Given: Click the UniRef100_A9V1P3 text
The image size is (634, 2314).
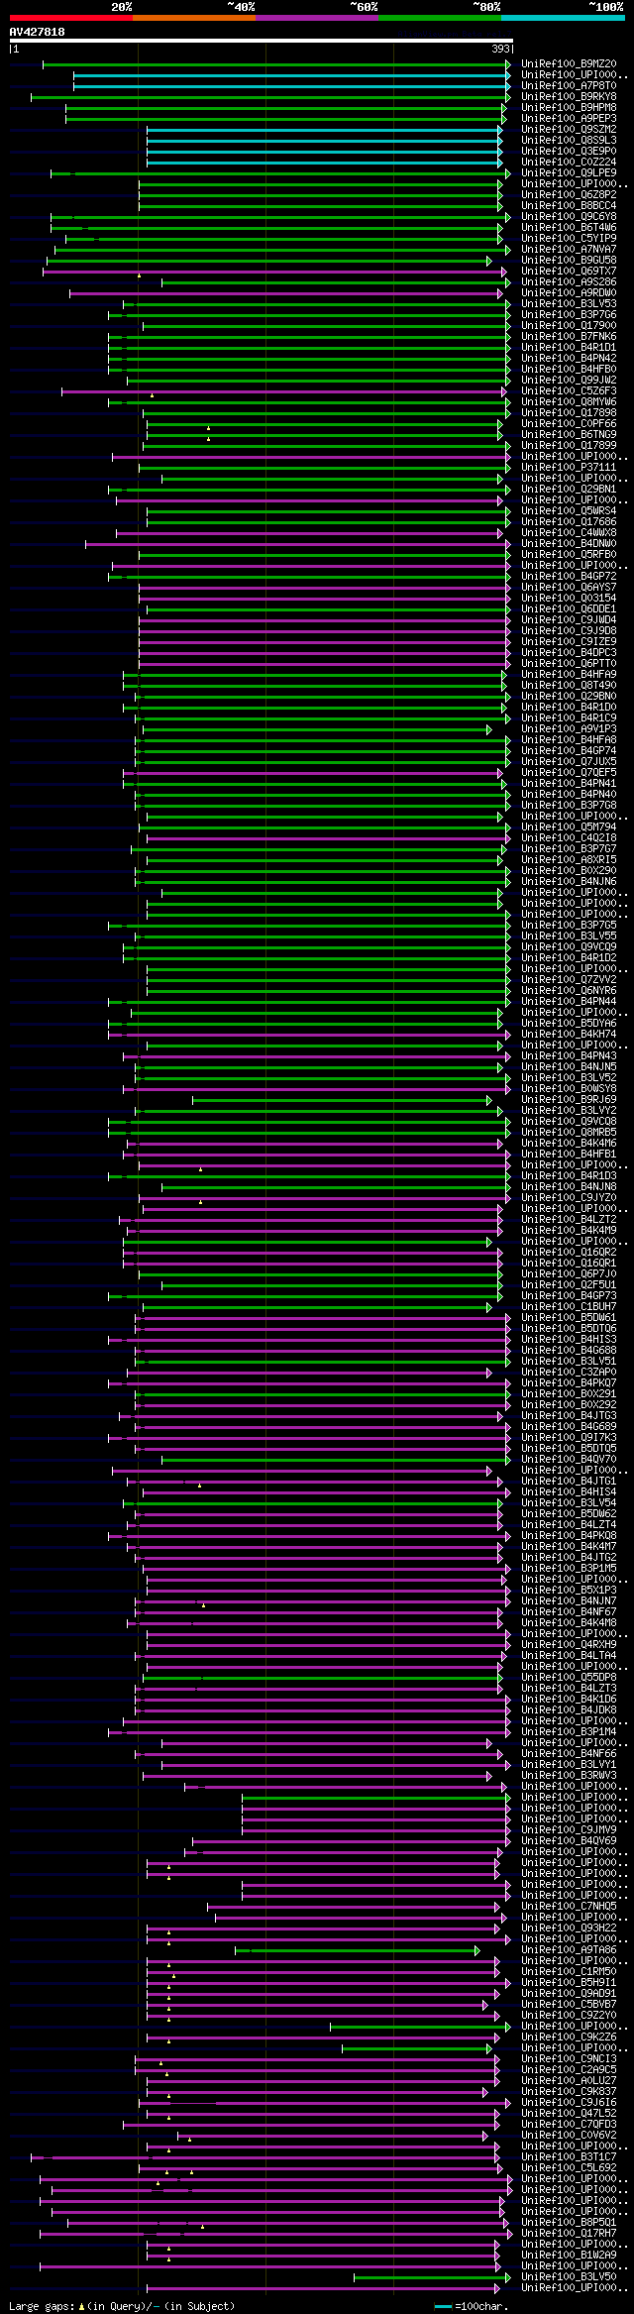Looking at the screenshot, I should tap(569, 729).
